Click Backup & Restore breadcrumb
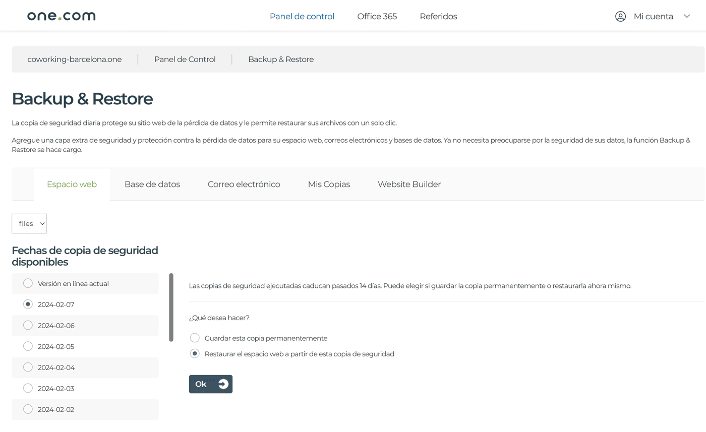Screen dimensions: 706x432 tap(281, 59)
